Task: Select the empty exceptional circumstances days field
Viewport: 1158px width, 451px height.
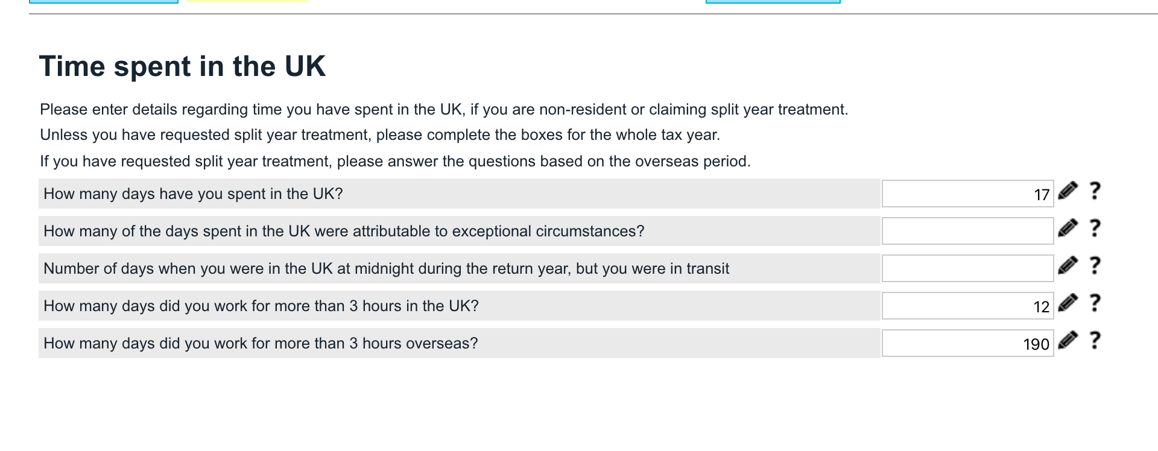Action: click(967, 232)
